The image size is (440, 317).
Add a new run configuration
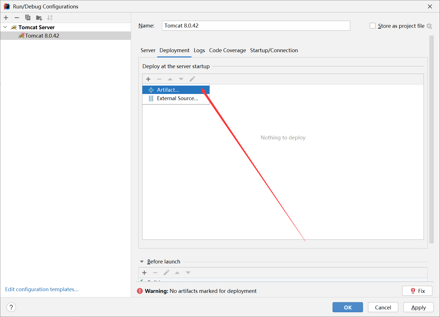click(6, 18)
